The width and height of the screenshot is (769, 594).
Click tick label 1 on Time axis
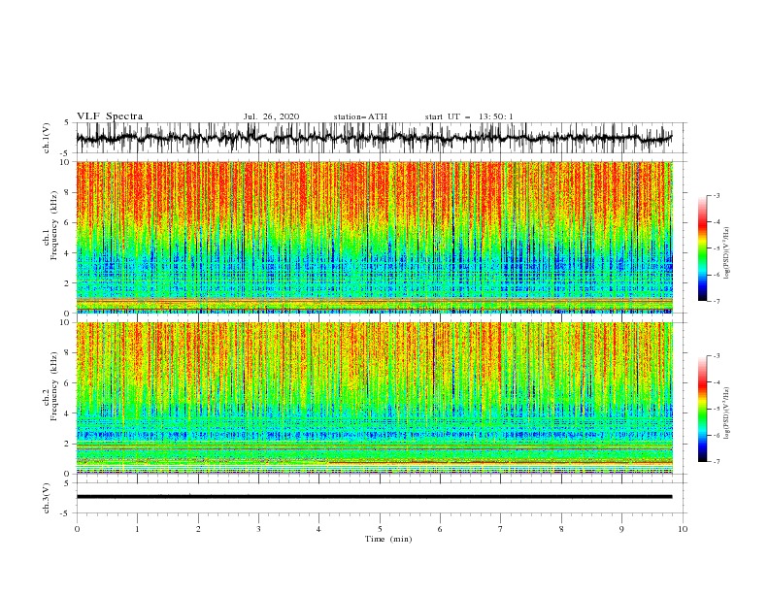(137, 529)
